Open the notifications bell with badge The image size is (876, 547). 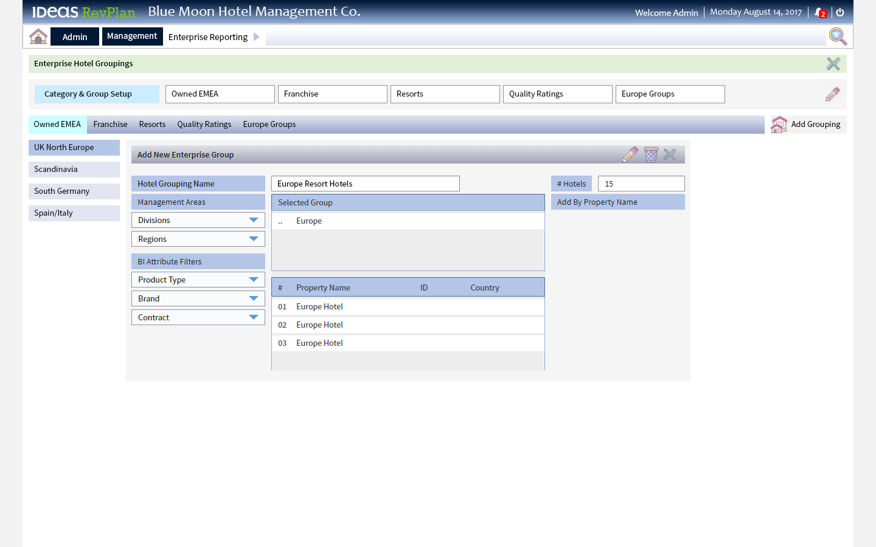[820, 12]
